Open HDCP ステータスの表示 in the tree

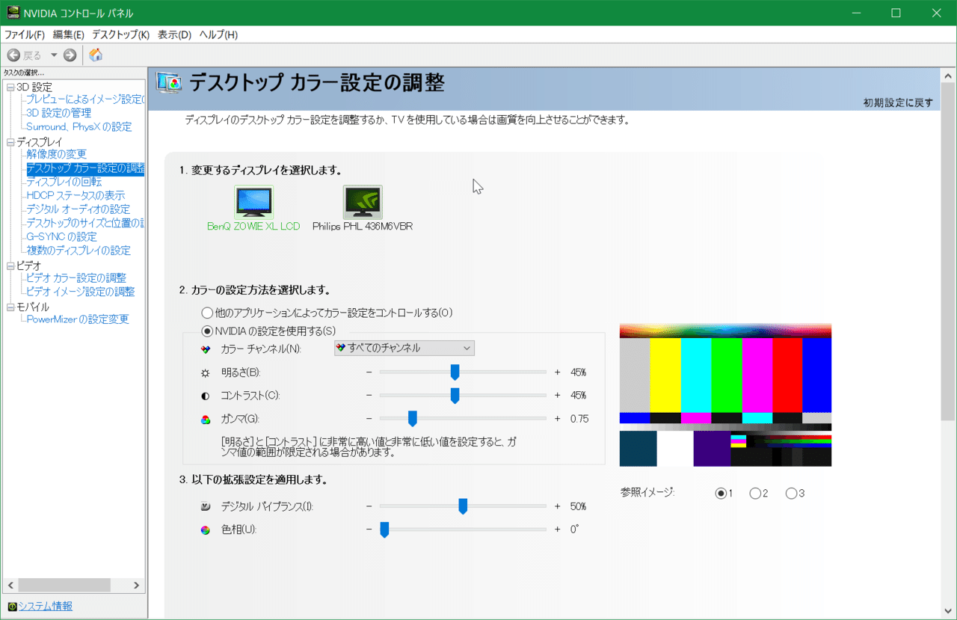click(76, 196)
